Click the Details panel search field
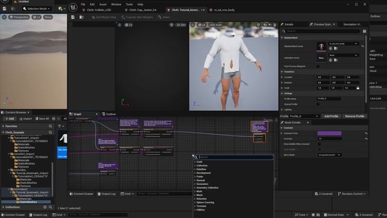The height and width of the screenshot is (218, 387). click(x=321, y=31)
